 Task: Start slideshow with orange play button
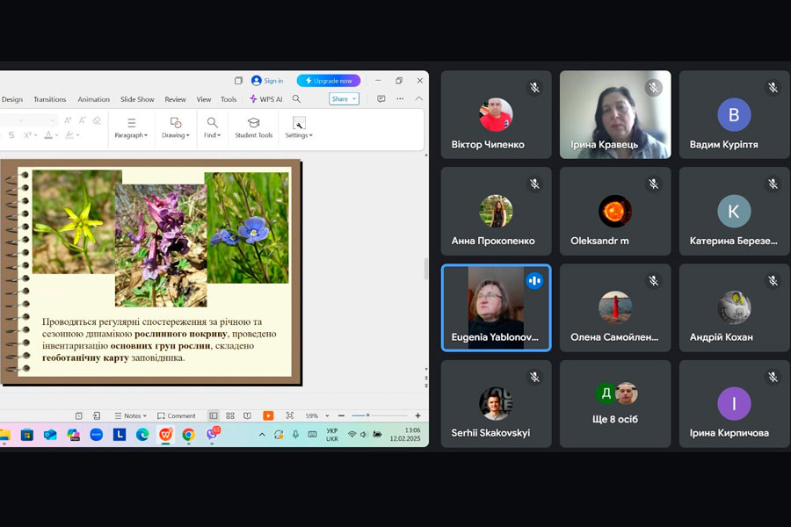(268, 415)
